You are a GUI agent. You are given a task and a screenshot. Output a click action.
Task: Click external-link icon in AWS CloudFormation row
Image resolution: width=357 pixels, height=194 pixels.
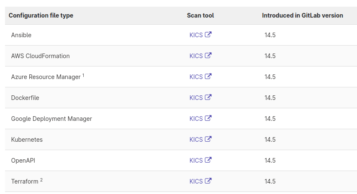pos(208,56)
